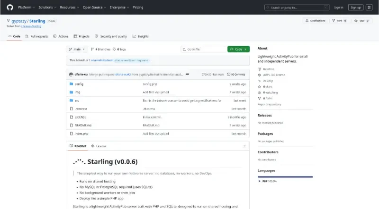The height and width of the screenshot is (209, 379).
Task: Open the gyptazy owner profile link
Action: (19, 21)
